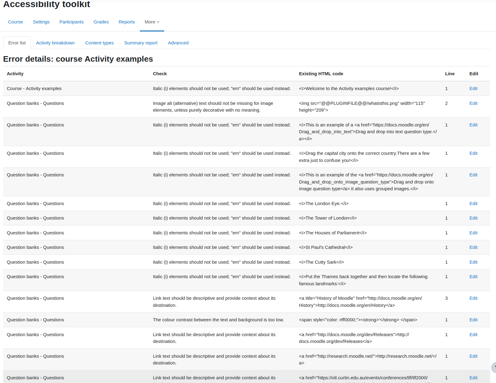Open the Grades tab
496x383 pixels.
click(101, 22)
